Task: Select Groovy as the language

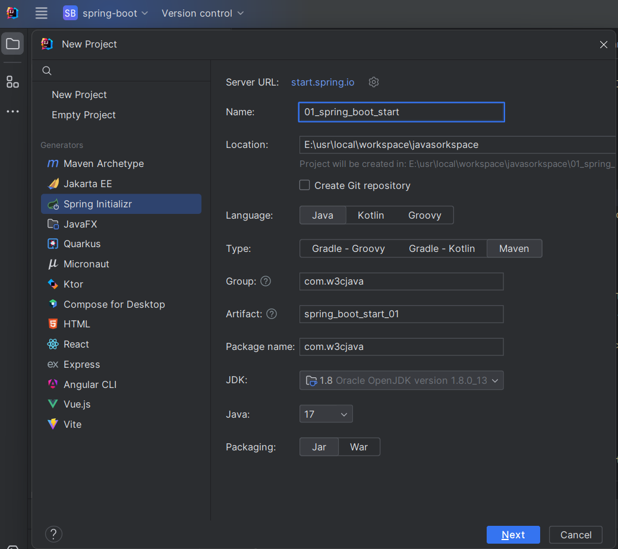Action: point(424,215)
